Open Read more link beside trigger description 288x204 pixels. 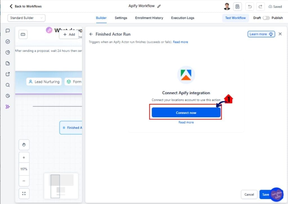click(x=180, y=42)
